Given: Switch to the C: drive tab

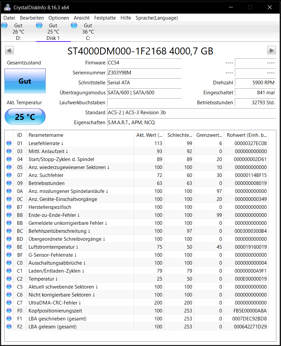Looking at the screenshot, I should 88,32.
